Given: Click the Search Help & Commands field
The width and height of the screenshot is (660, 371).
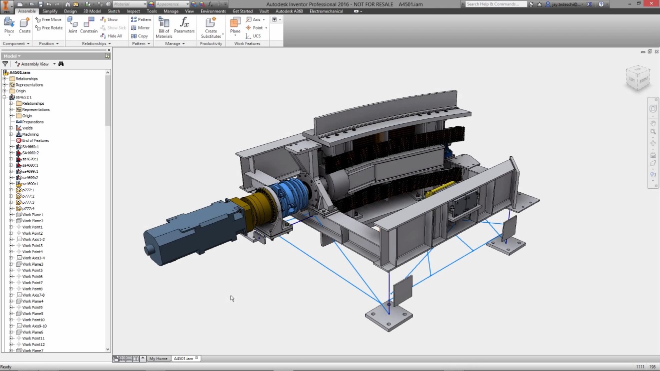Looking at the screenshot, I should click(x=495, y=4).
